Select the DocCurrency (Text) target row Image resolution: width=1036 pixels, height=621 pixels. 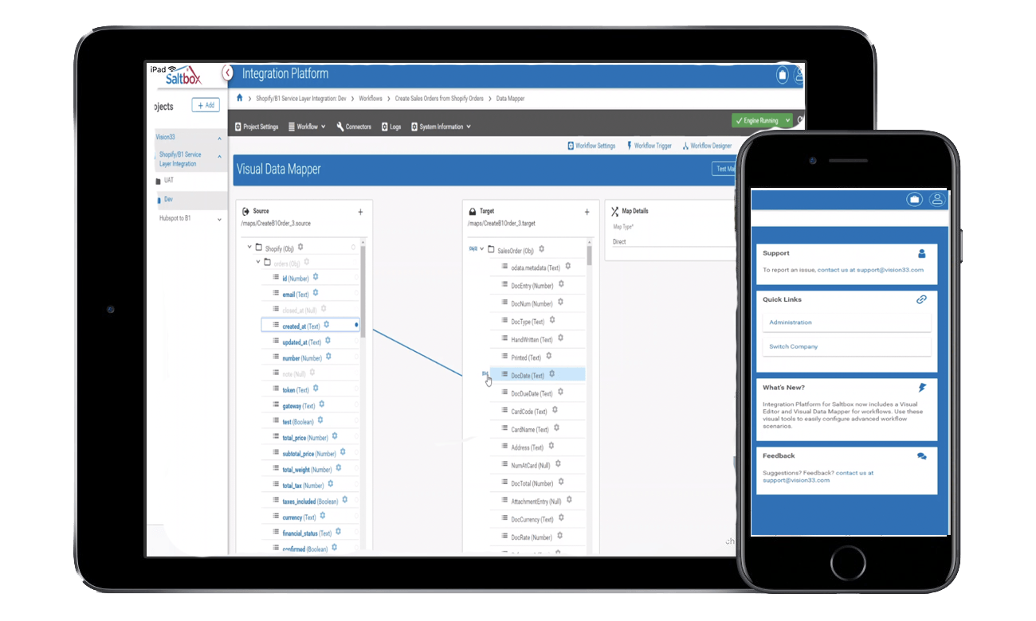(x=537, y=519)
